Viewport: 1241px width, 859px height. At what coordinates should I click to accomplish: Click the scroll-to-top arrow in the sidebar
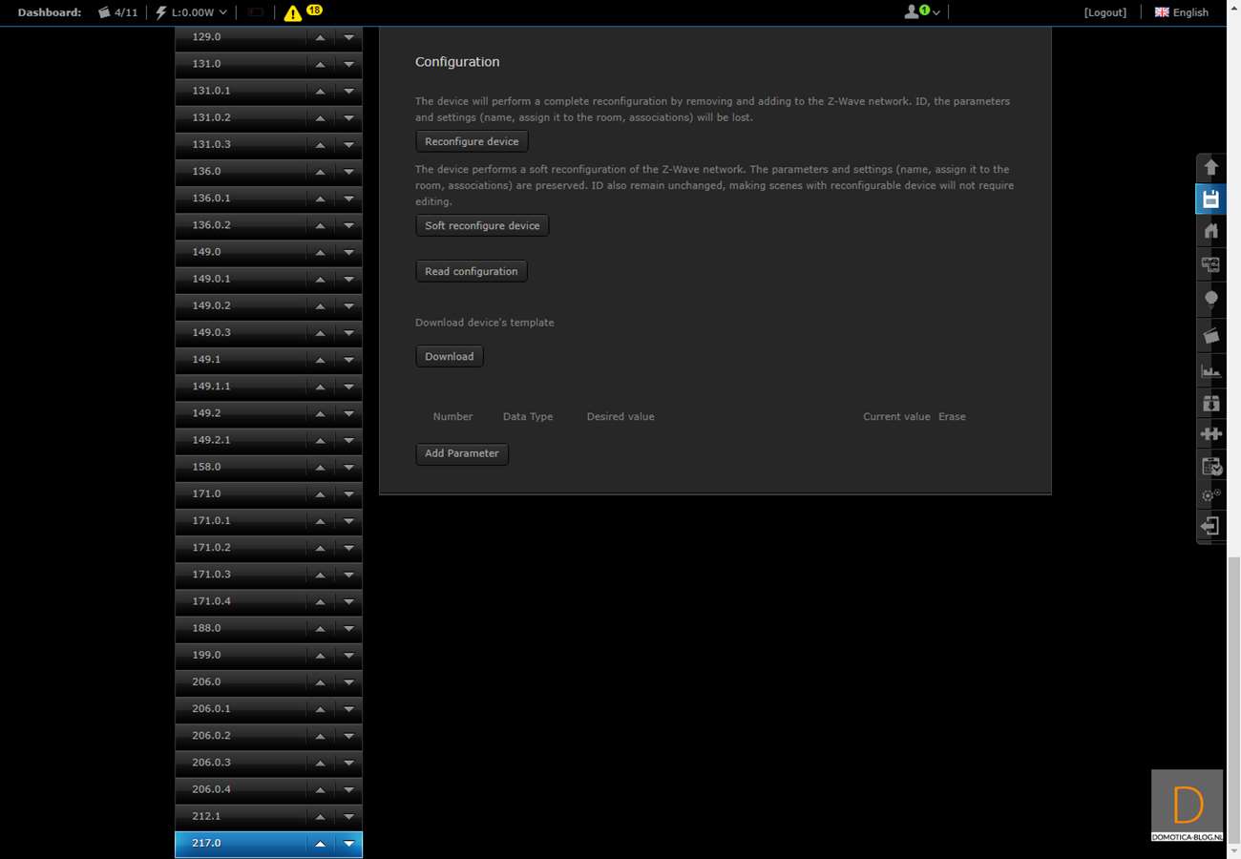click(1210, 168)
